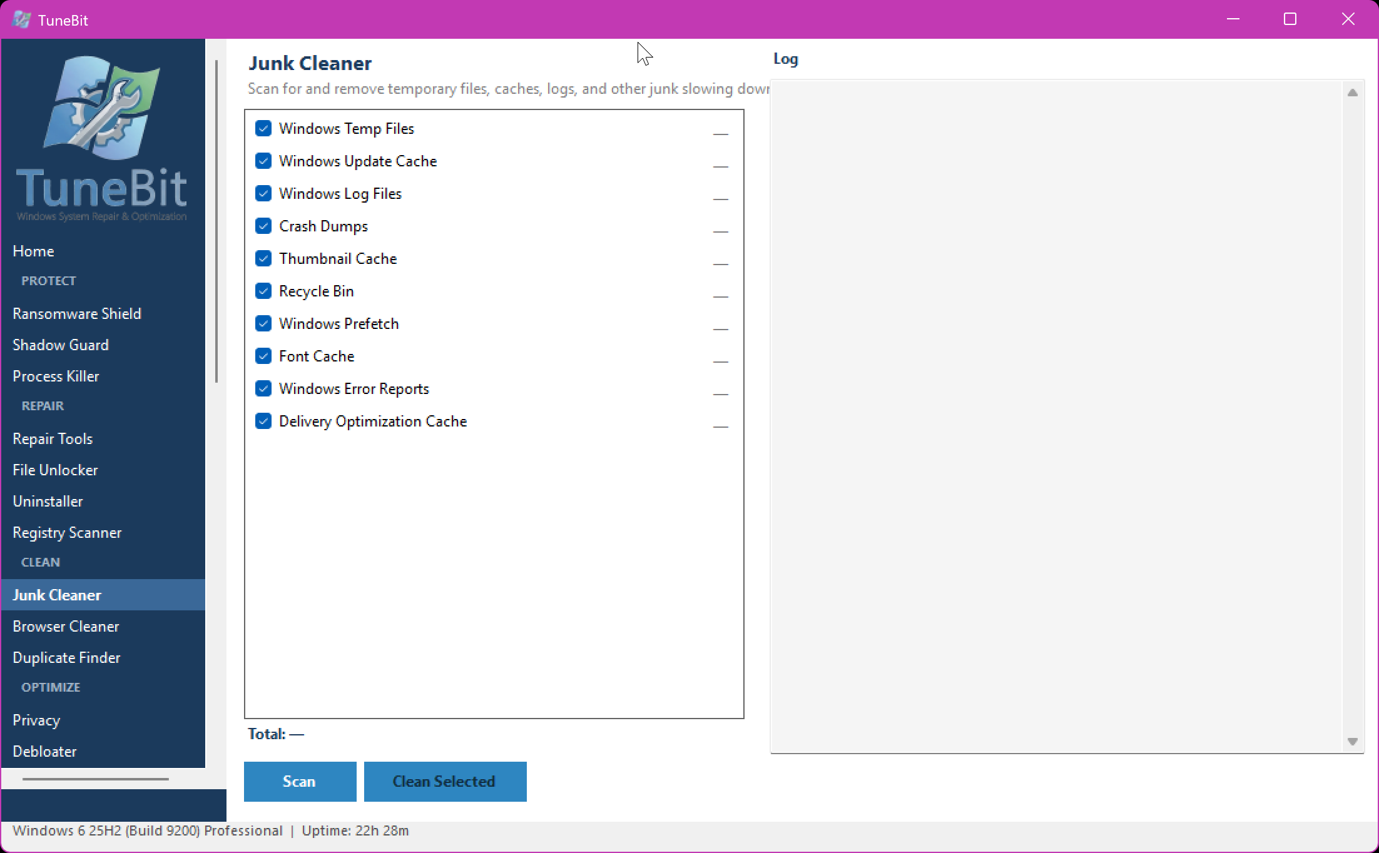Screen dimensions: 1379x853
Task: Click the Log panel scroll down arrow
Action: click(1353, 742)
